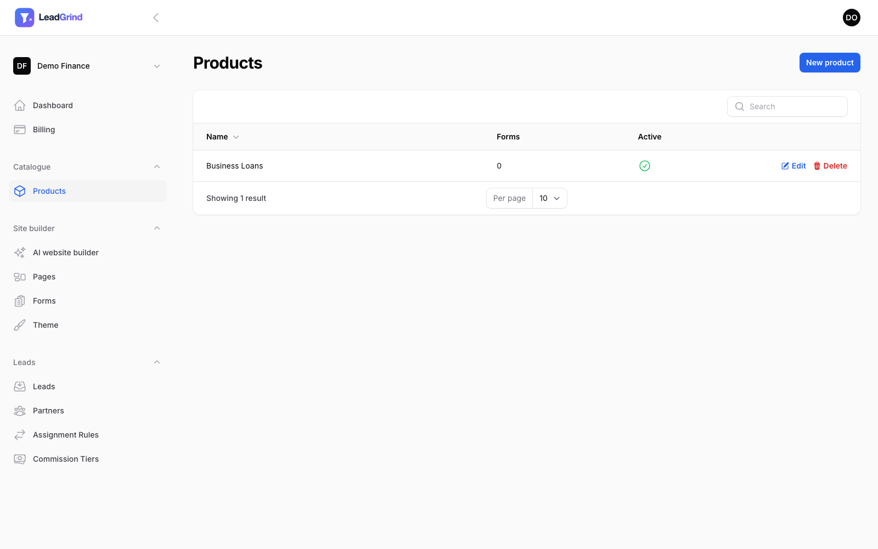This screenshot has width=878, height=549.
Task: Click the Active column header
Action: [650, 137]
